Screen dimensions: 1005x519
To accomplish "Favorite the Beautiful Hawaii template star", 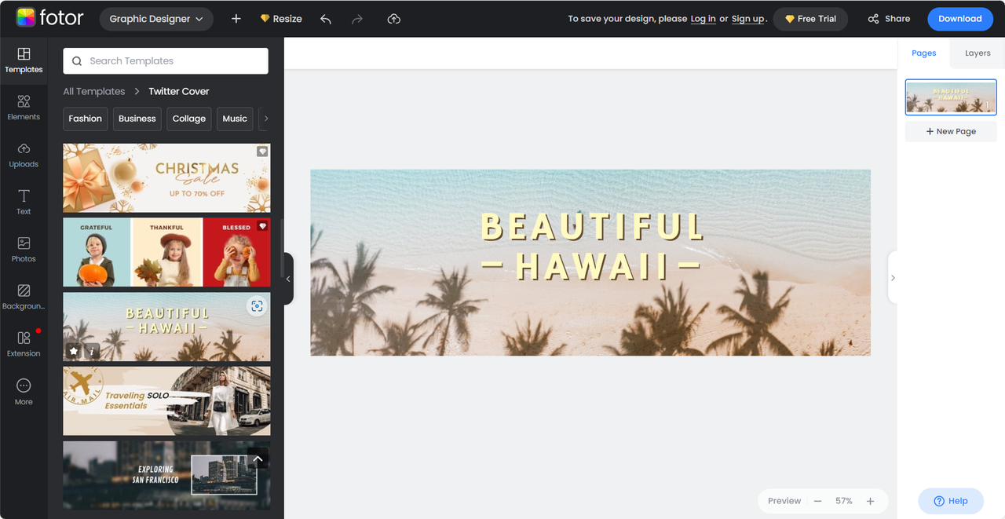I will [x=74, y=351].
